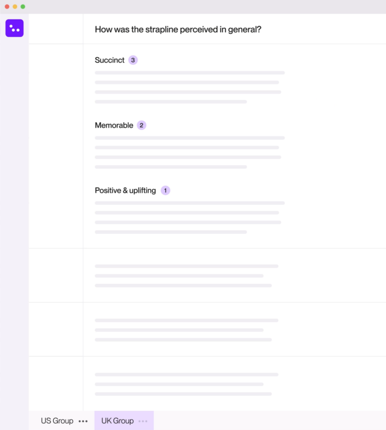Select the UK Group tab
386x430 pixels.
[x=117, y=421]
